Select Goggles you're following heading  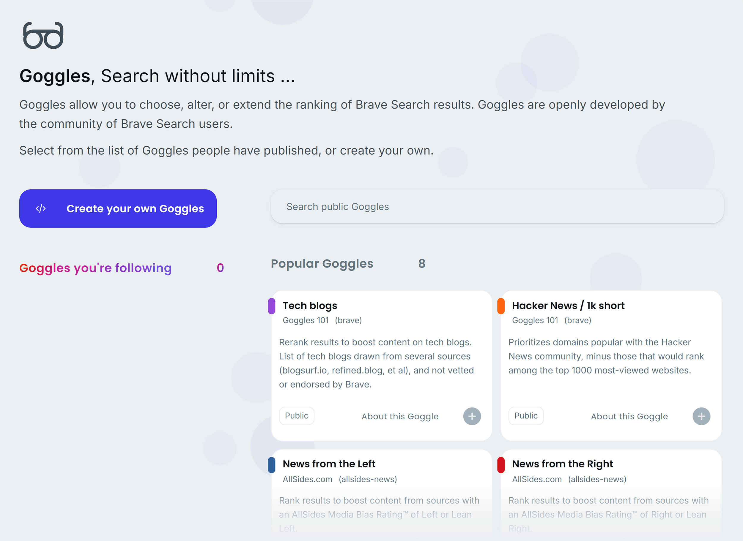[95, 268]
